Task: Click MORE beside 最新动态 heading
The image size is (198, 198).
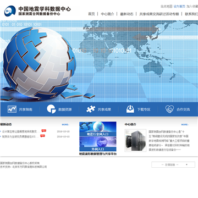Action: (x=65, y=124)
